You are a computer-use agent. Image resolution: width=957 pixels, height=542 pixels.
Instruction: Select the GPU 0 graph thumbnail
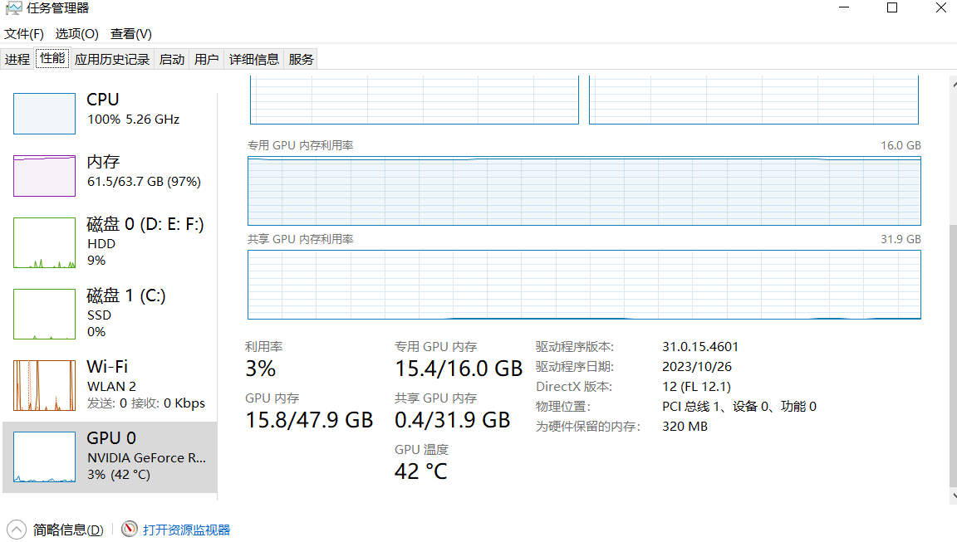coord(44,457)
